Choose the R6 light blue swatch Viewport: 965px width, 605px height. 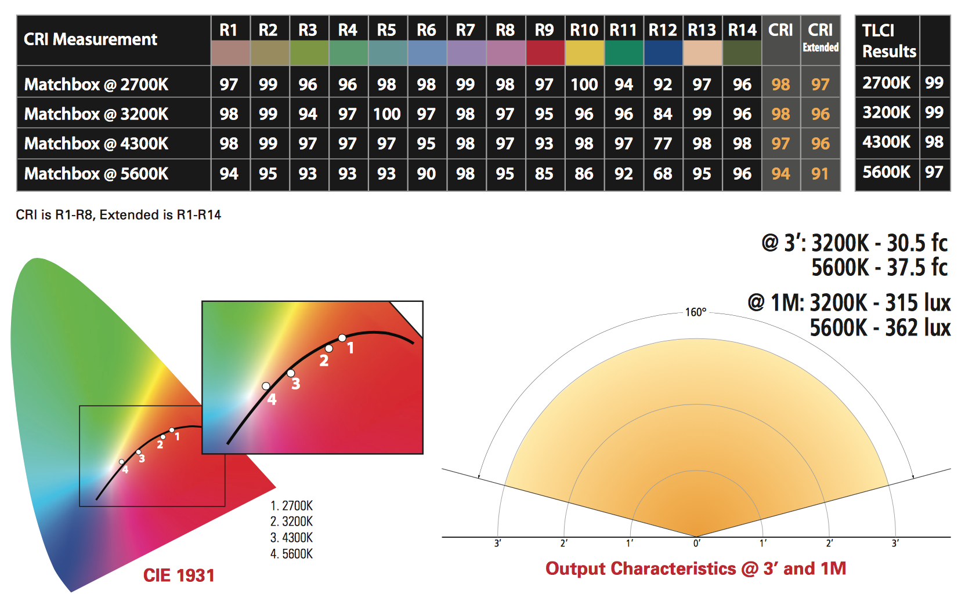pyautogui.click(x=427, y=53)
